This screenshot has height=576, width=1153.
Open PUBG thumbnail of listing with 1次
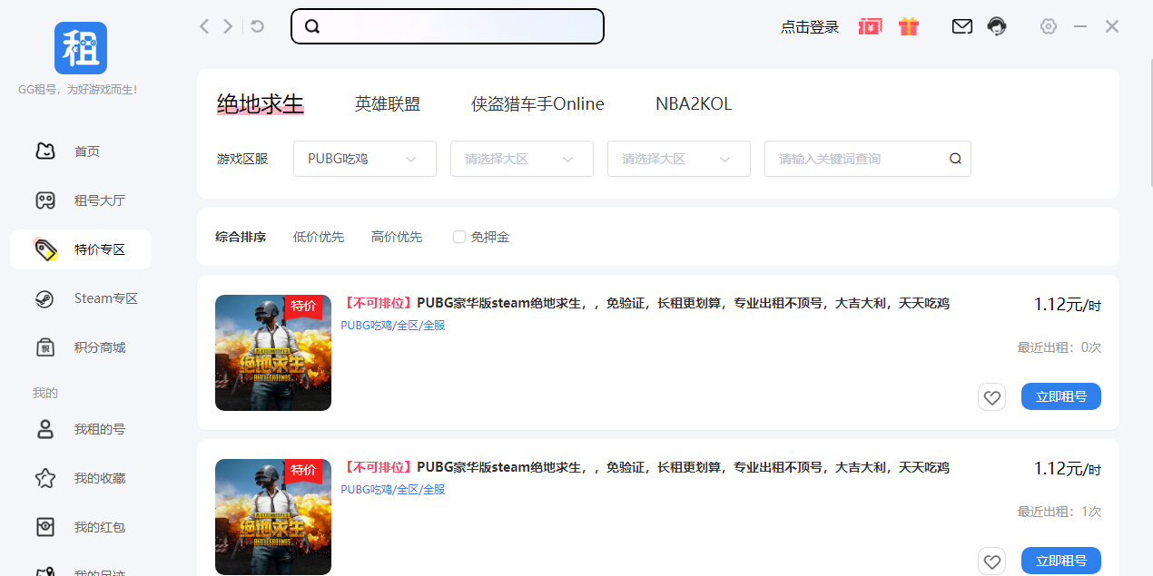pos(273,517)
